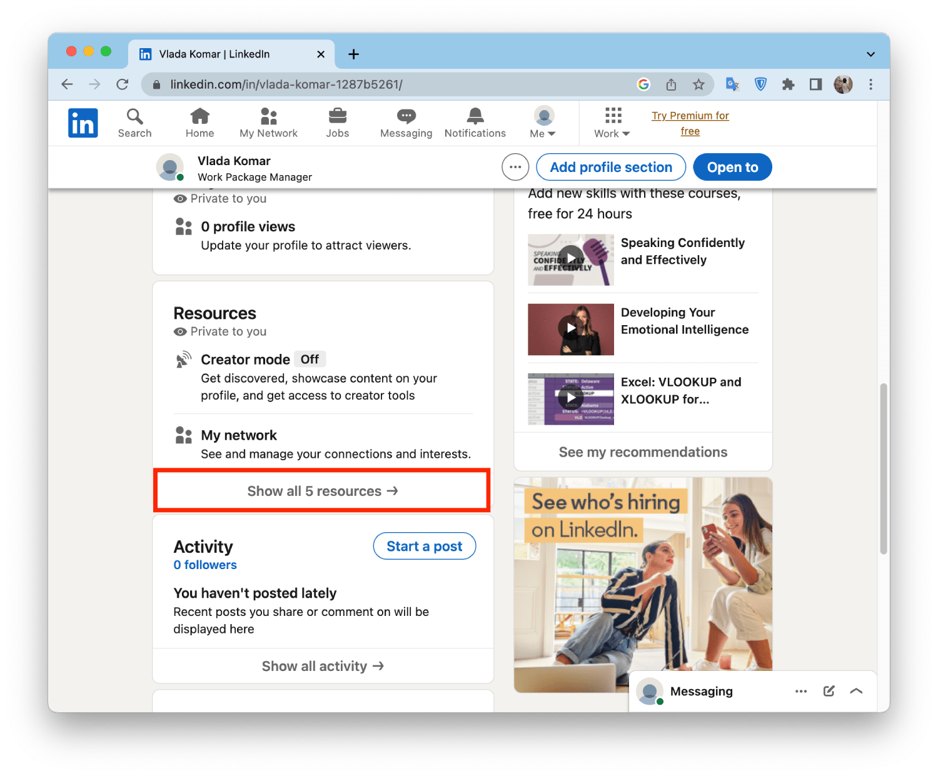Click the Search icon

coord(134,116)
